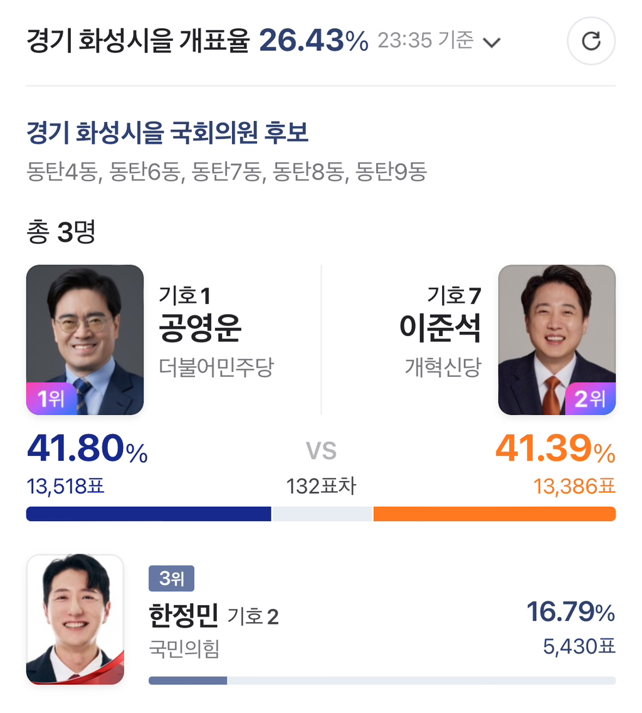Open candidate name 공영운
This screenshot has width=642, height=713.
200,328
